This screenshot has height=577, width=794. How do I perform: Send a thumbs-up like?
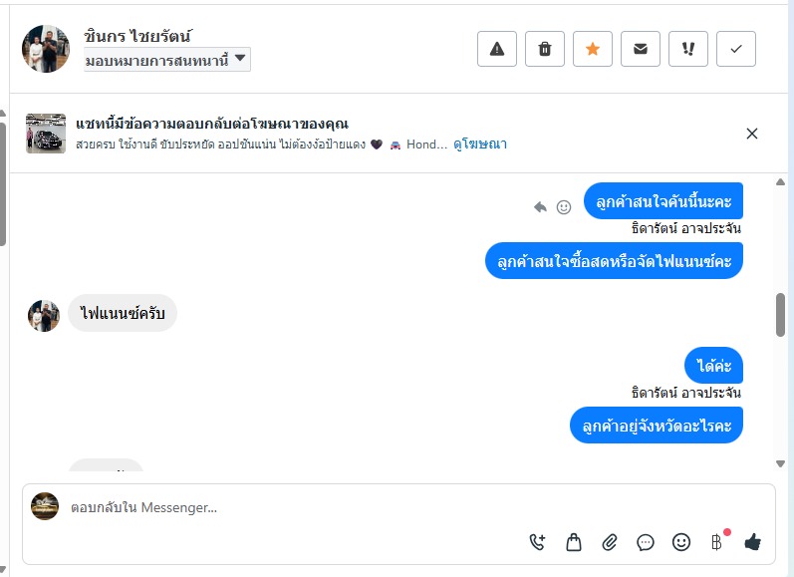[x=752, y=542]
